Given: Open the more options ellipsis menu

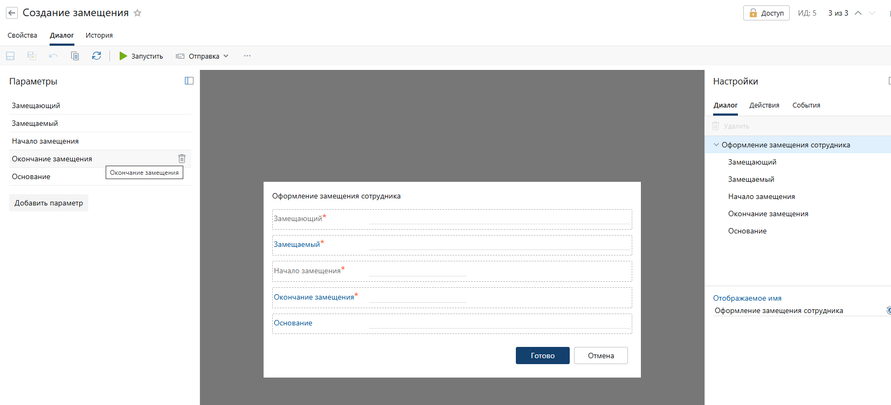Looking at the screenshot, I should (x=247, y=56).
